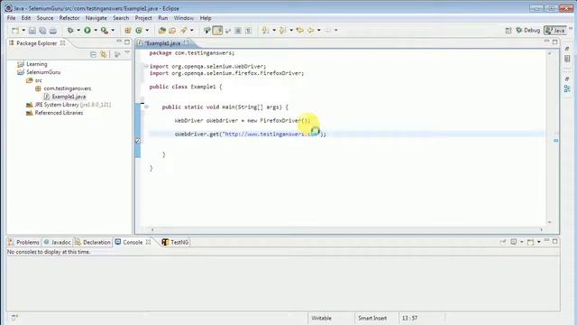577x325 pixels.
Task: Open the Back history dropdown arrow
Action: [x=319, y=31]
